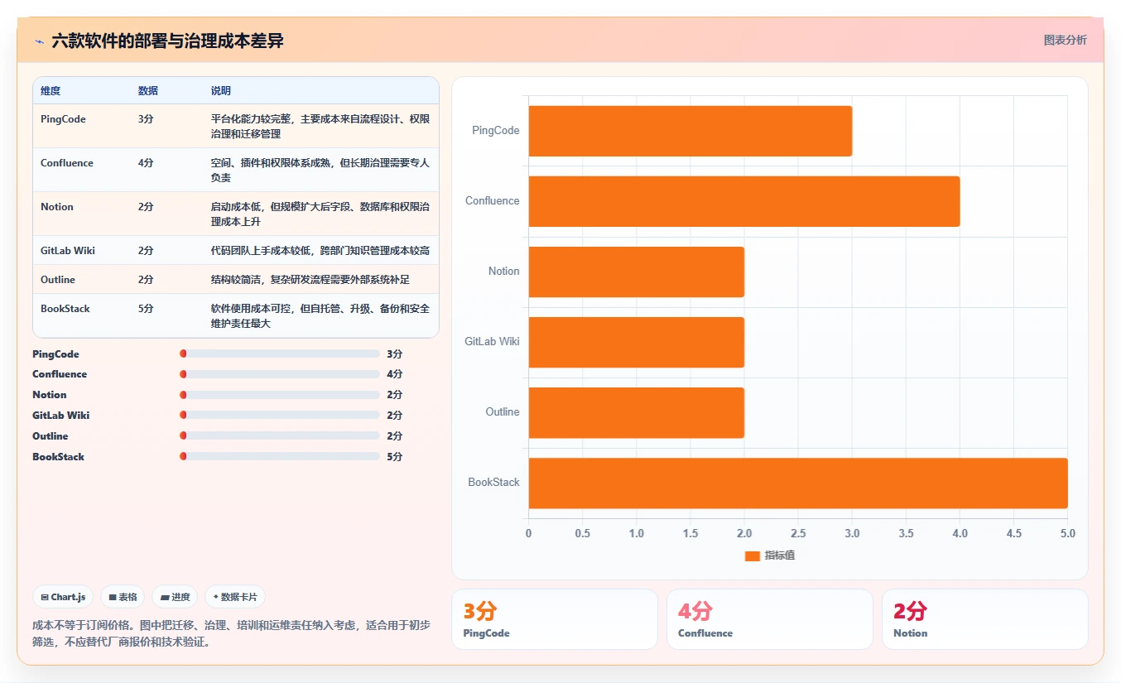Screen dimensions: 1121x683
Task: Toggle the 指标值 legend item in the chart
Action: pyautogui.click(x=769, y=556)
